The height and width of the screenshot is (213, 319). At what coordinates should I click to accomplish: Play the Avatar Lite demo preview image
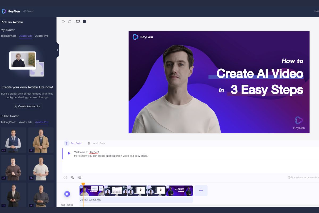point(23,60)
